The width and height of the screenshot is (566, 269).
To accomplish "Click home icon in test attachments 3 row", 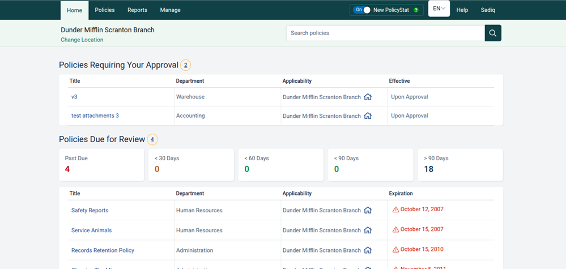I will [x=368, y=116].
